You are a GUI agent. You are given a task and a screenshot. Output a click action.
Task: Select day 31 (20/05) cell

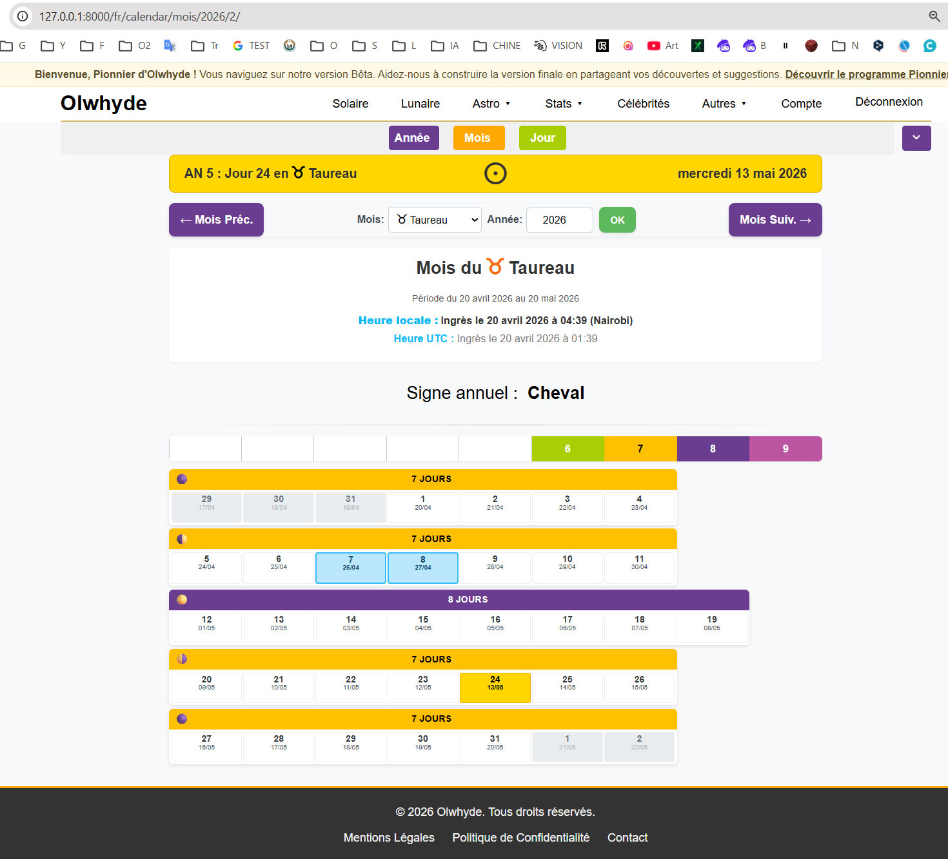(x=495, y=747)
